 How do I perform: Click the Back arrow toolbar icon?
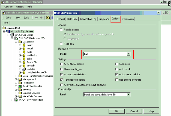tap(36, 18)
